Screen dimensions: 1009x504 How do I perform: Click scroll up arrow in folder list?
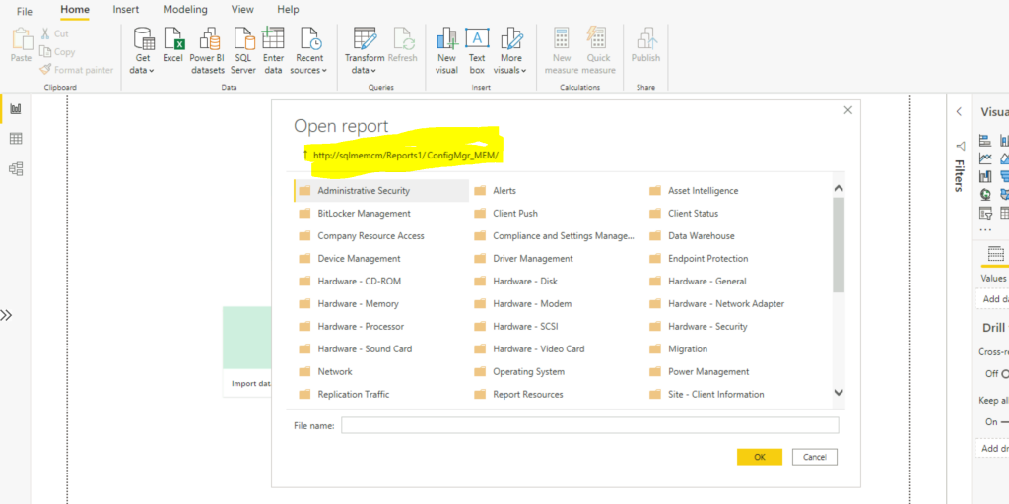[x=838, y=188]
